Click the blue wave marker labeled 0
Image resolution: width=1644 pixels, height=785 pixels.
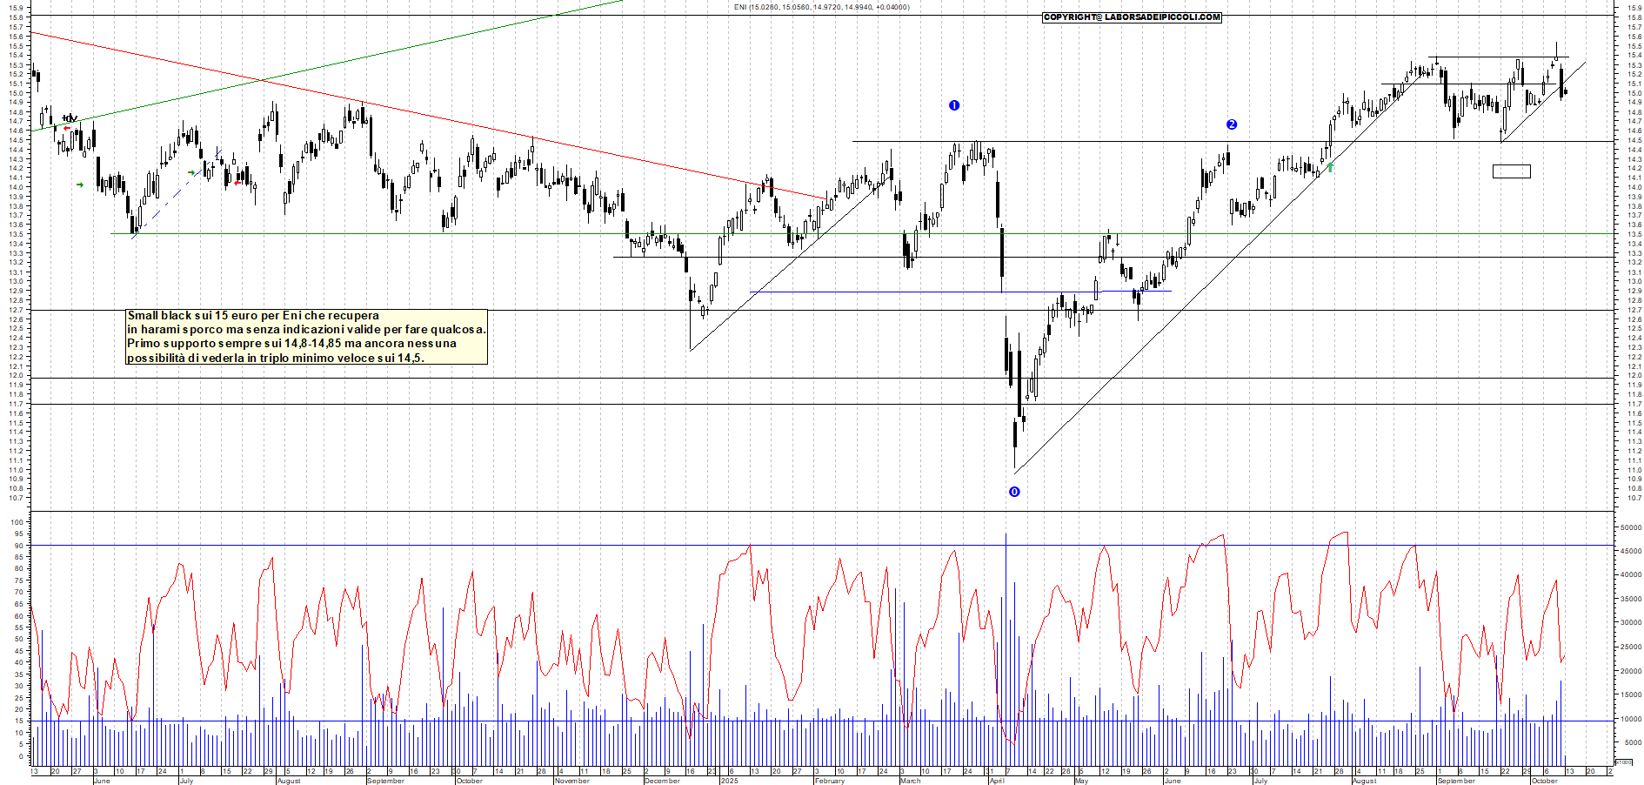pos(1014,492)
